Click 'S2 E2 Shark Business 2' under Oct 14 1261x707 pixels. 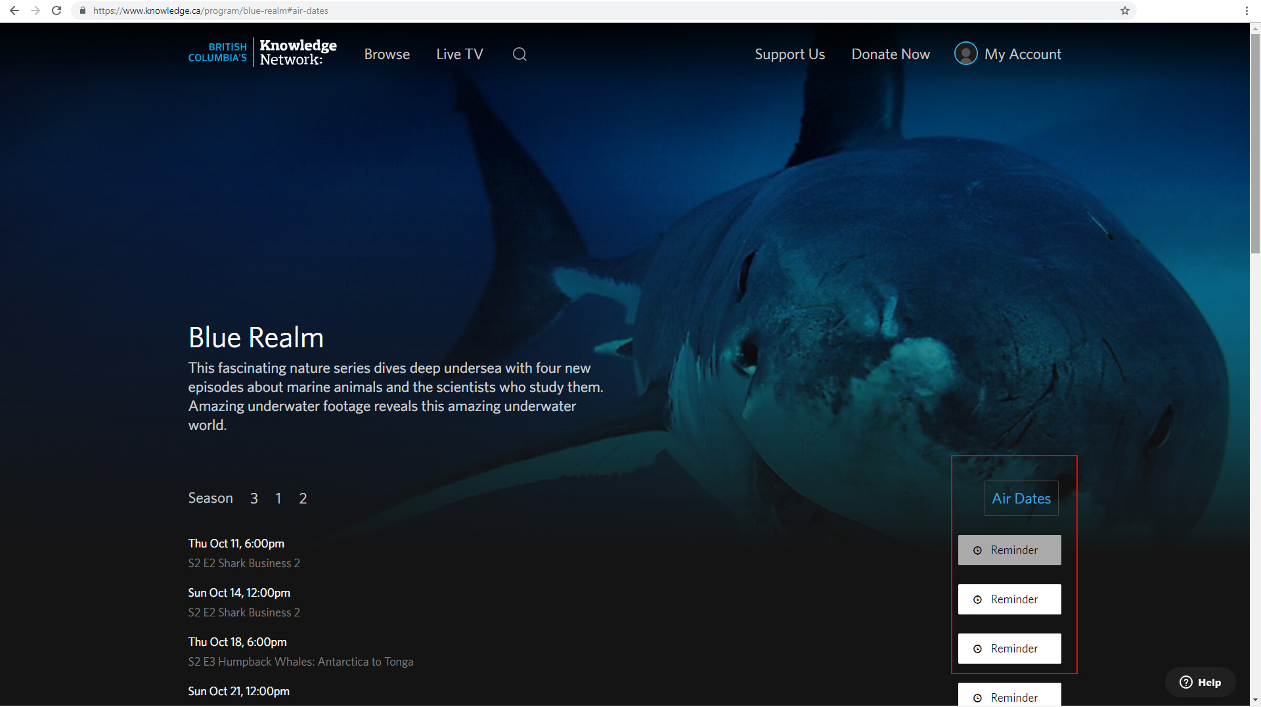coord(244,612)
